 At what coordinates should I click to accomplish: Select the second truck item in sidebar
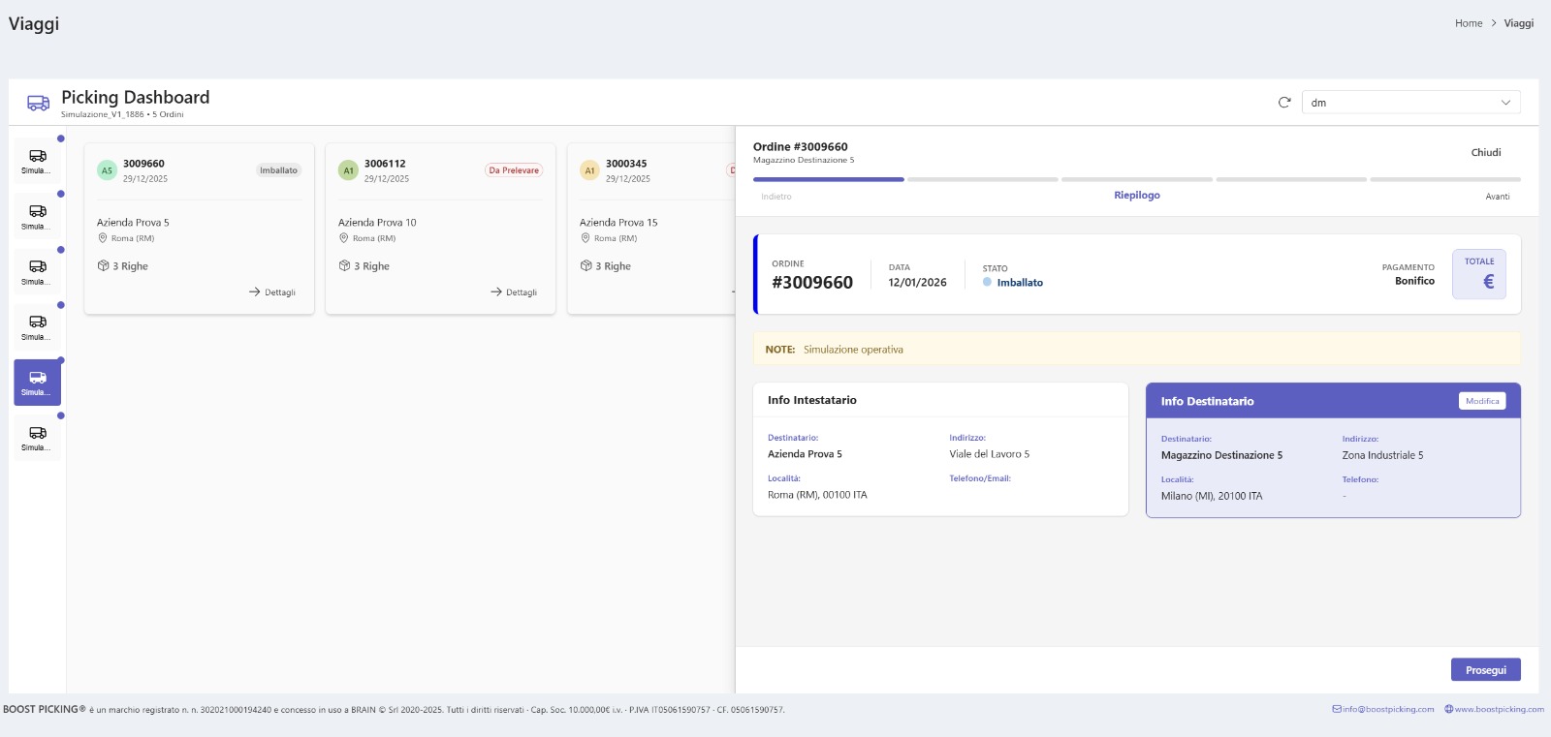pyautogui.click(x=37, y=216)
